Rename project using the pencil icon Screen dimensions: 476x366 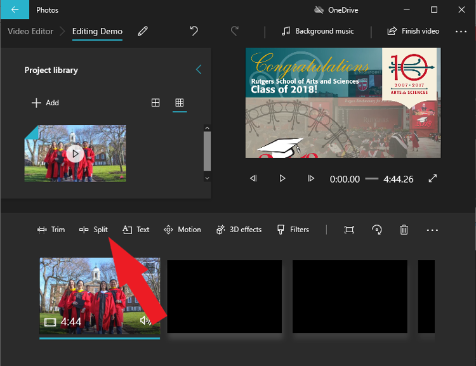tap(143, 31)
